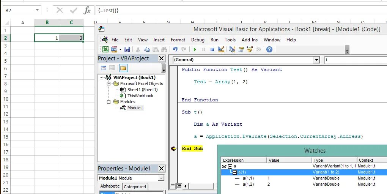
Task: Close the Properties - Module1 pane
Action: point(161,168)
